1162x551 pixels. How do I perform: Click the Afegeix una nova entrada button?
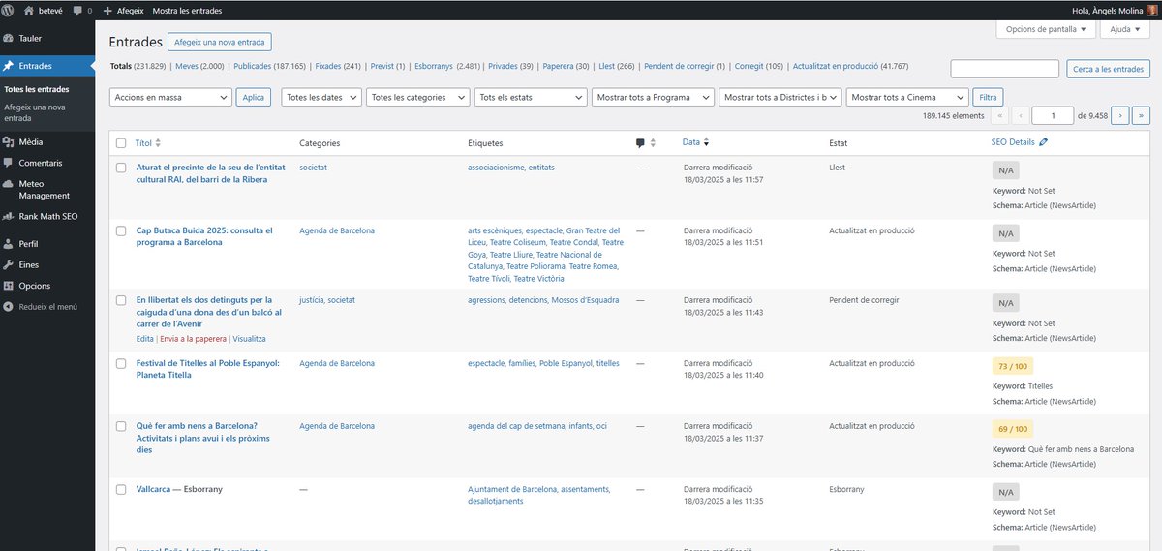pyautogui.click(x=220, y=42)
